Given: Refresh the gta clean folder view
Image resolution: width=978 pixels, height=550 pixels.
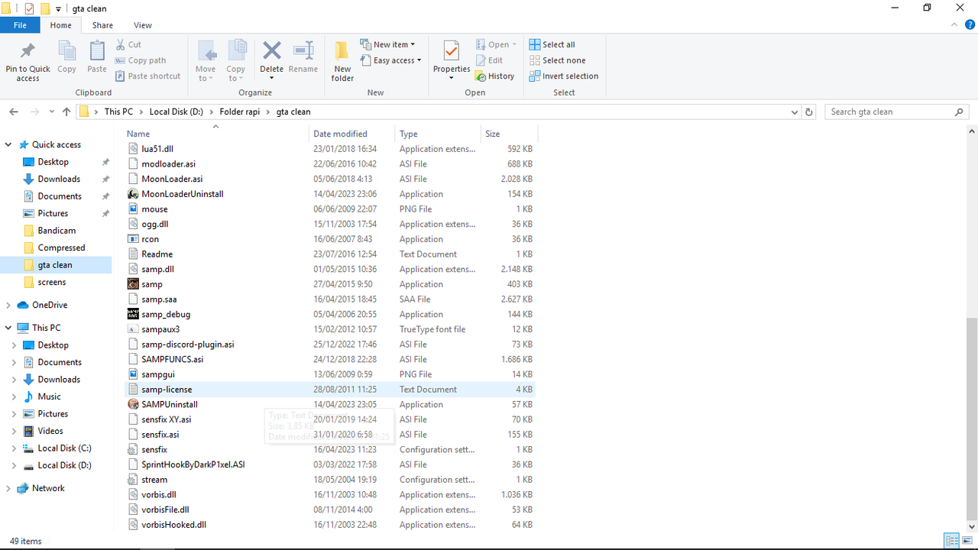Looking at the screenshot, I should pos(810,112).
